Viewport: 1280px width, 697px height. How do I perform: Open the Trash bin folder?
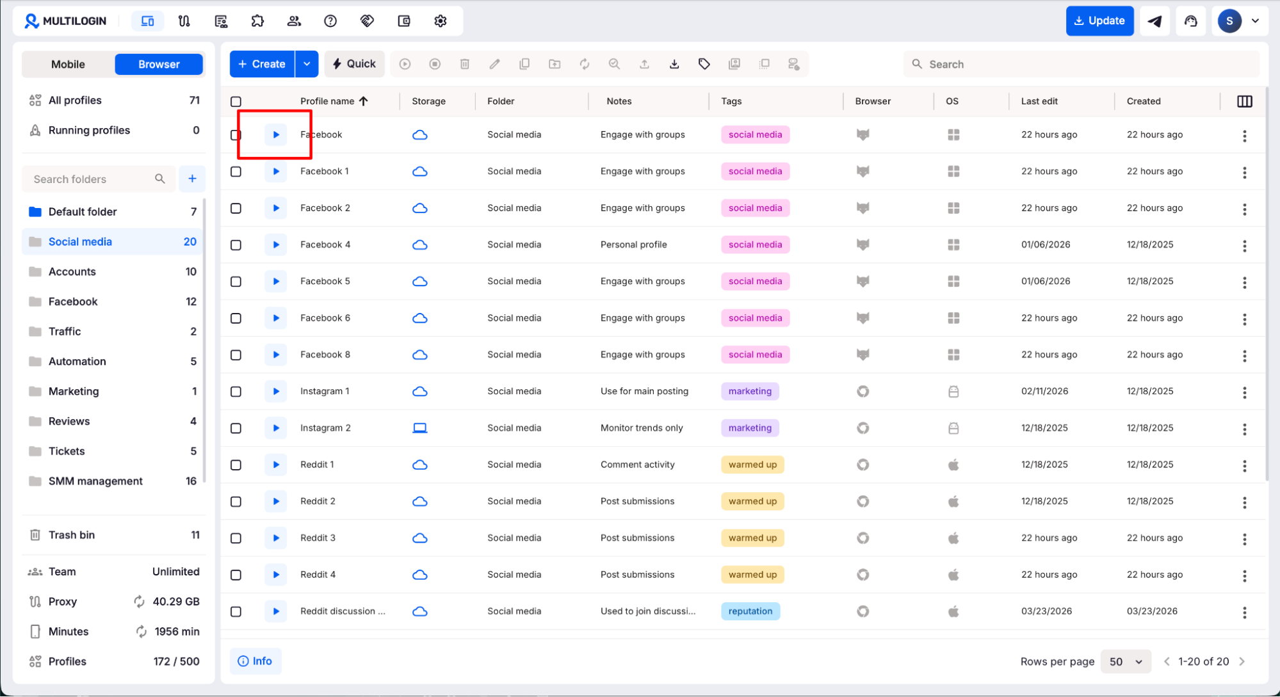pos(72,535)
